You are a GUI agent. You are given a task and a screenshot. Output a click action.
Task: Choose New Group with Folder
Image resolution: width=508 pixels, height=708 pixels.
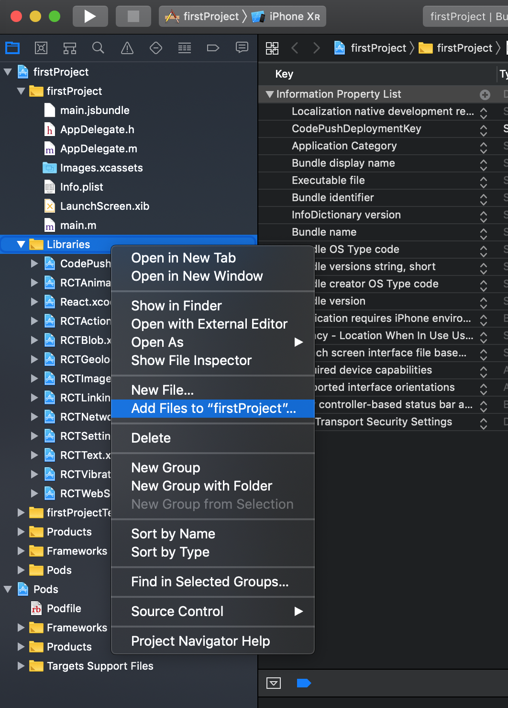point(213,486)
